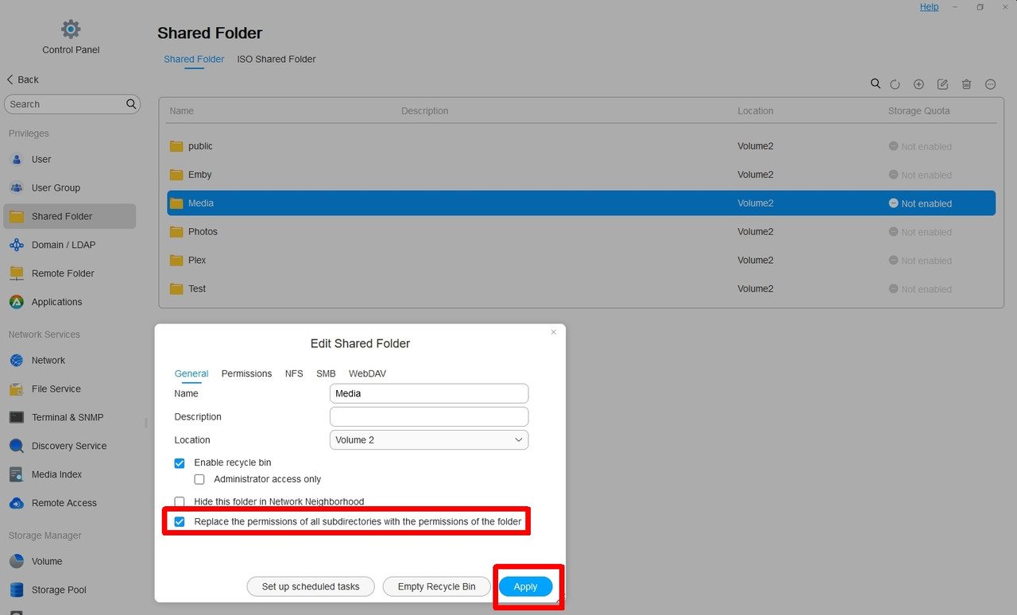Viewport: 1017px width, 615px height.
Task: Refresh the shared folder list
Action: coord(895,84)
